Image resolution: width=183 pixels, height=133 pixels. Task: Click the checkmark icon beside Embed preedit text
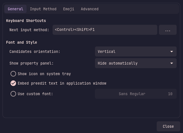pyautogui.click(x=13, y=83)
